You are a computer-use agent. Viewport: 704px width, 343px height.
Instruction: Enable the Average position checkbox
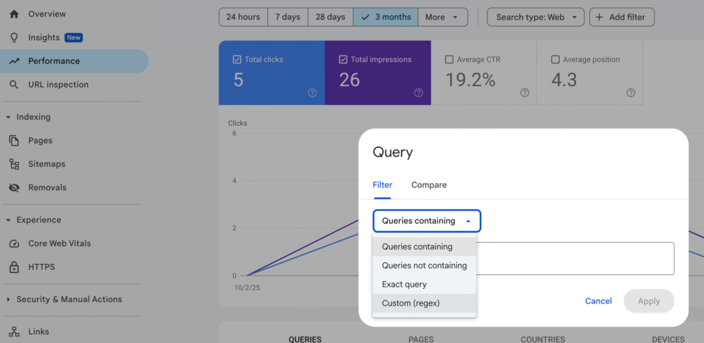click(555, 60)
